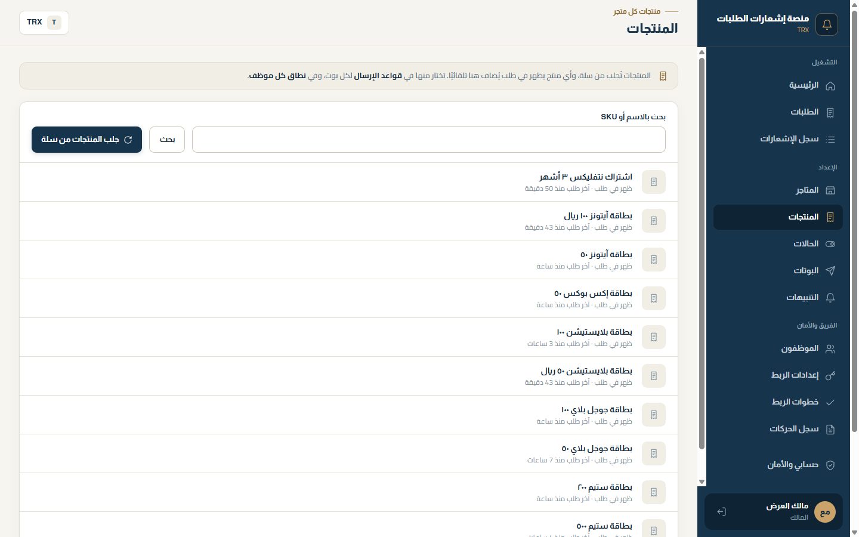The image size is (859, 537).
Task: Click product icon for بطاقة جوجل بلاي ١٠٠
Action: pyautogui.click(x=654, y=415)
